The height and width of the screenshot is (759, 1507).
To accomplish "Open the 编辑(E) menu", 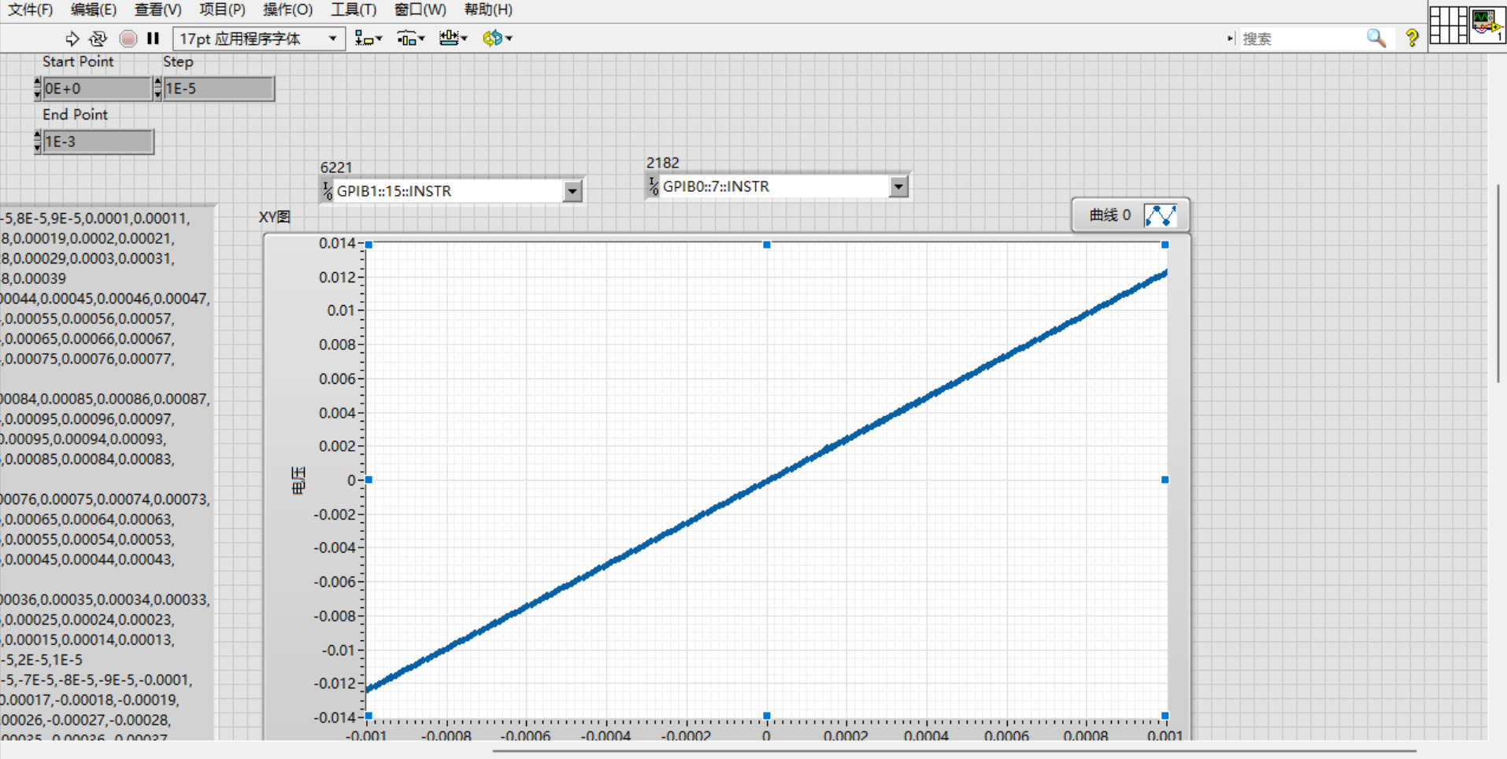I will [x=94, y=9].
